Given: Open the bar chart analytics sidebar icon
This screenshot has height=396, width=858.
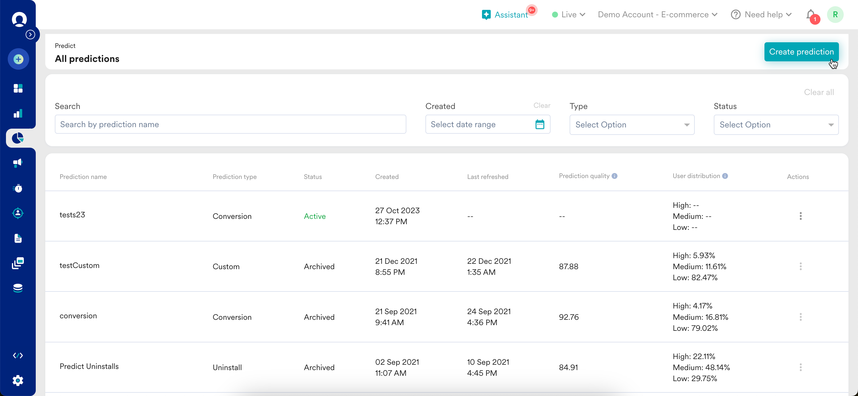Looking at the screenshot, I should (18, 113).
